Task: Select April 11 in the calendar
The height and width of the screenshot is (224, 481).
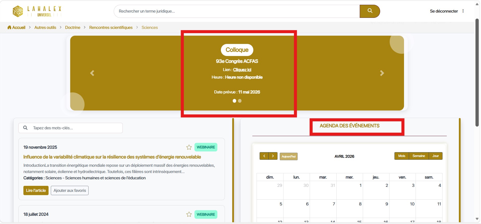Action: click(x=429, y=209)
